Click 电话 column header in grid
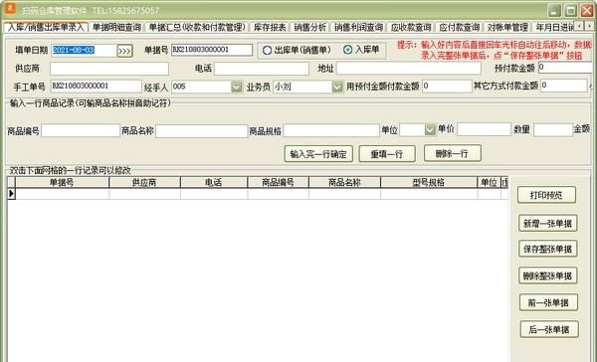The height and width of the screenshot is (362, 597). [214, 182]
